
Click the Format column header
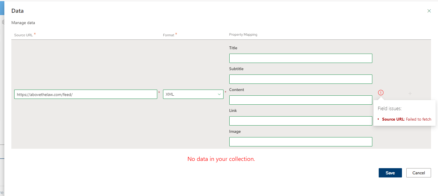click(x=169, y=35)
